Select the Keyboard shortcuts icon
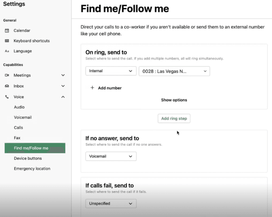This screenshot has width=272, height=217. (x=7, y=41)
